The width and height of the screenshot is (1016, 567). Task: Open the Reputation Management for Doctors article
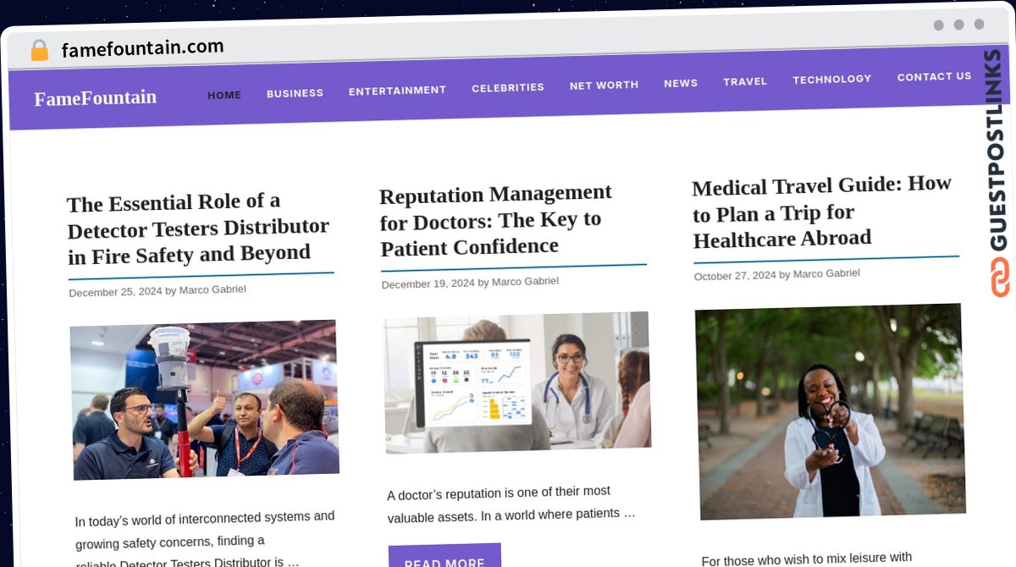(x=495, y=220)
